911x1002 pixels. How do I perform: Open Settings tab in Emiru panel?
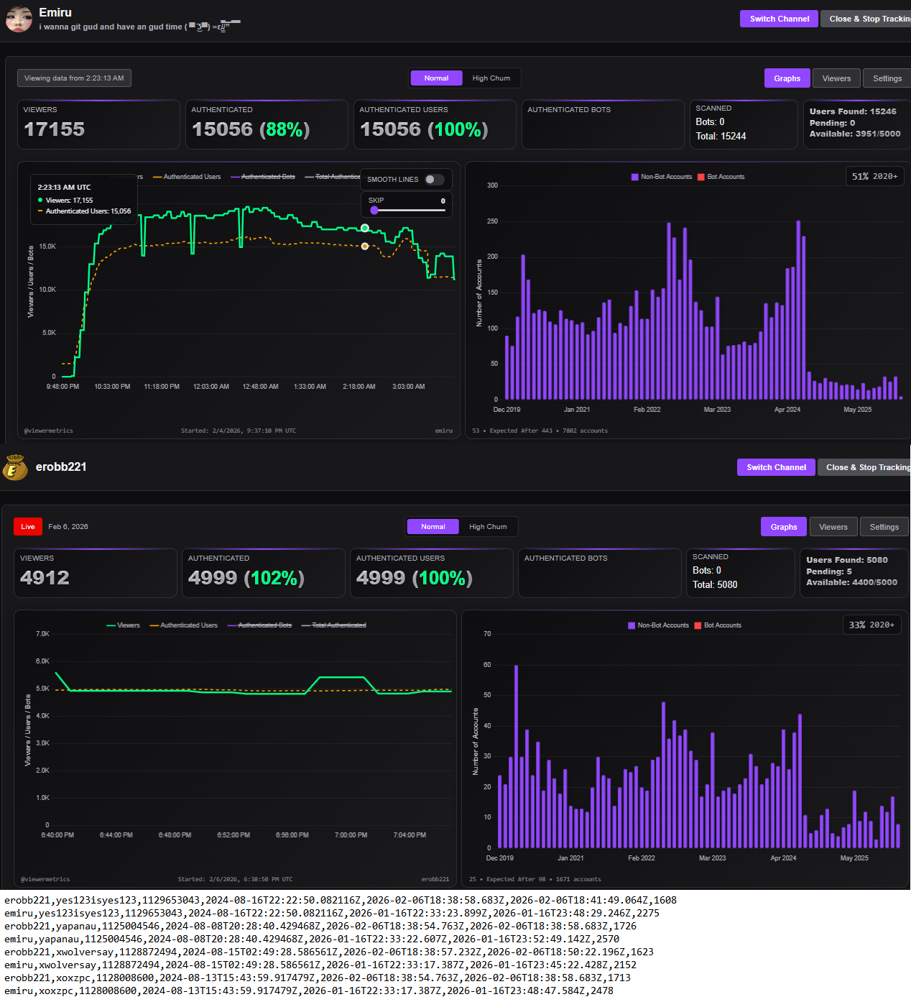(x=887, y=78)
